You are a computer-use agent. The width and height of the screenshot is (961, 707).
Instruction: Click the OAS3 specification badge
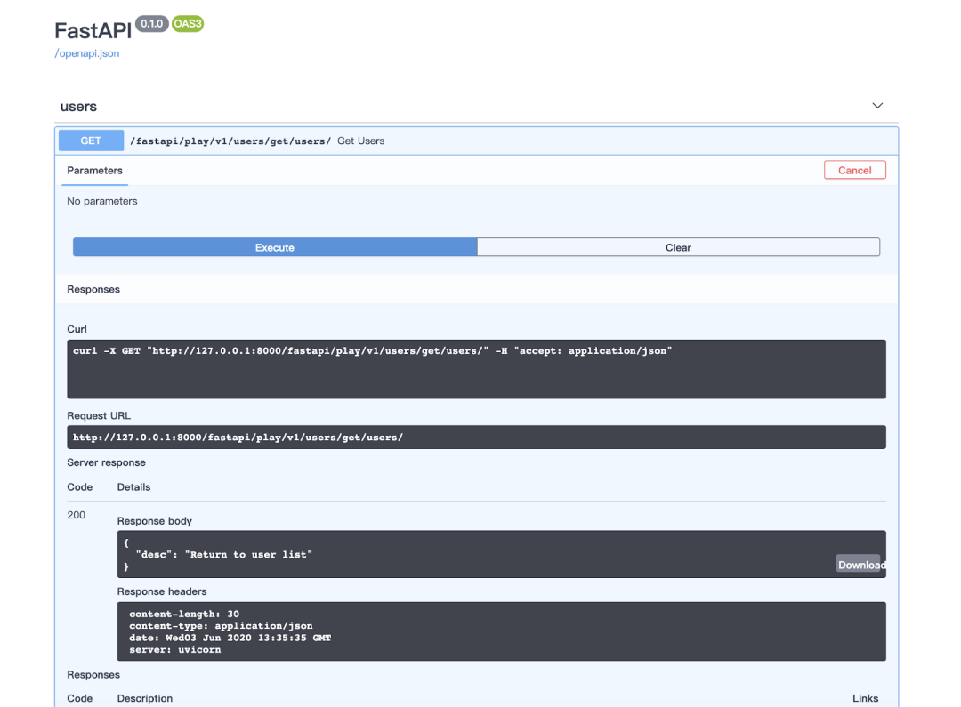click(x=186, y=24)
